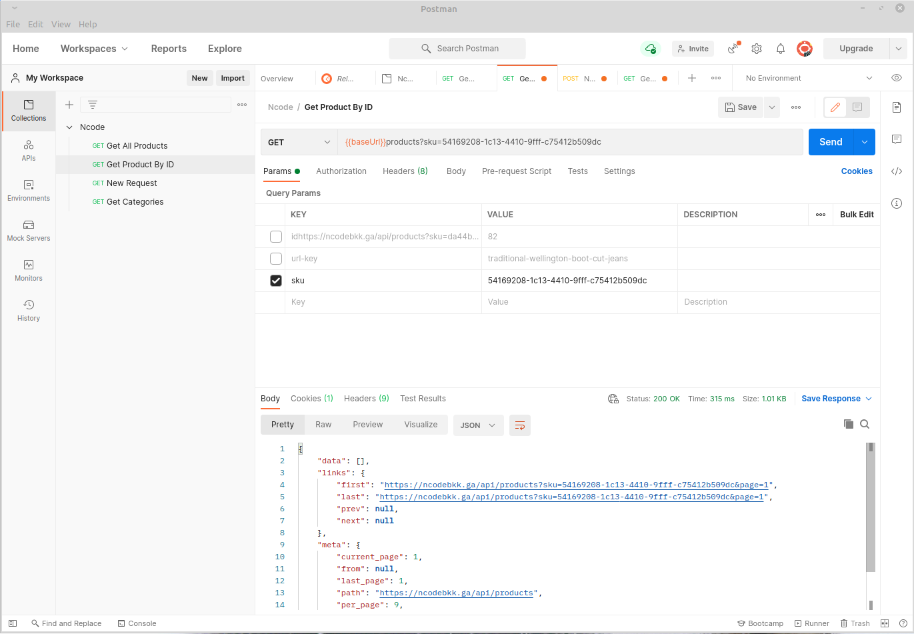The image size is (914, 634).
Task: Open the Comments pane icon in right sidebar
Action: (x=897, y=139)
